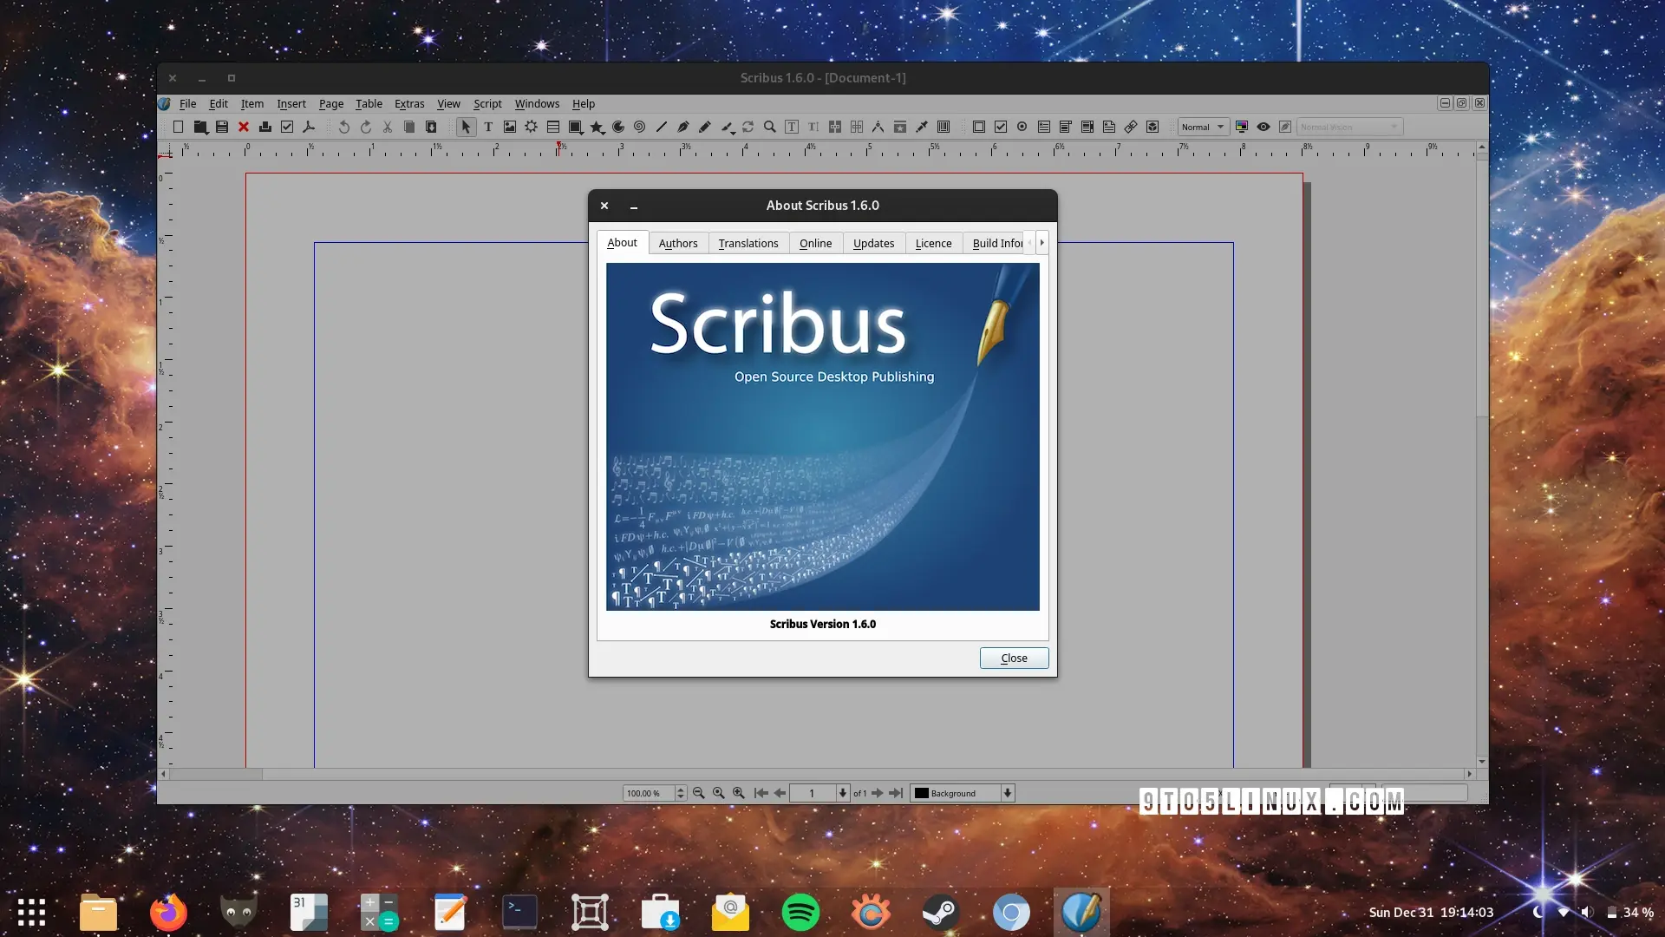Open the Script menu
Viewport: 1665px width, 937px height.
click(487, 103)
